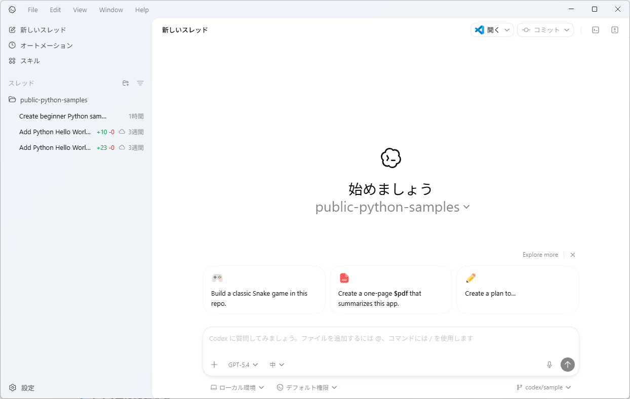Expand the デフォルト権限 permissions dropdown

tap(307, 387)
